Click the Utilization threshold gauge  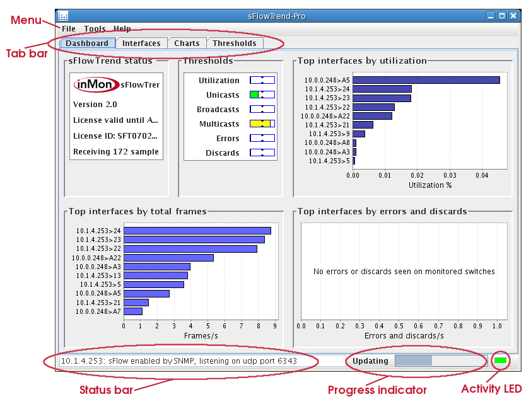pyautogui.click(x=262, y=80)
